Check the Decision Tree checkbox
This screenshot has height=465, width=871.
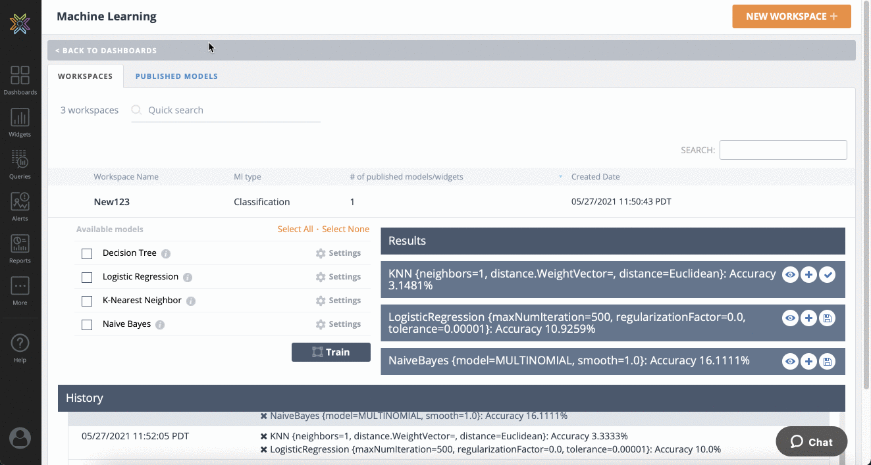point(87,254)
